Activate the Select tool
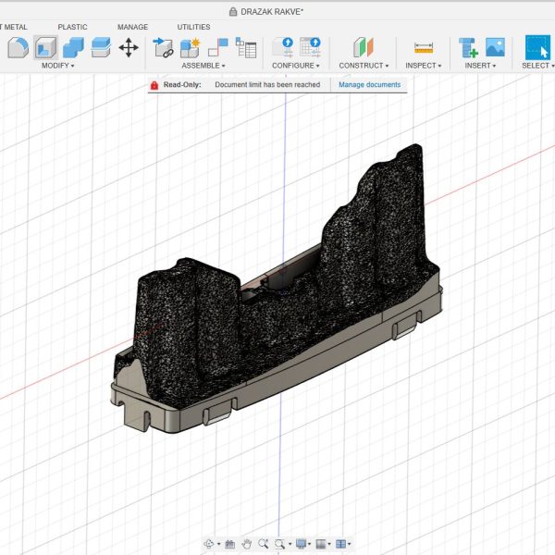The width and height of the screenshot is (555, 555). (x=536, y=47)
